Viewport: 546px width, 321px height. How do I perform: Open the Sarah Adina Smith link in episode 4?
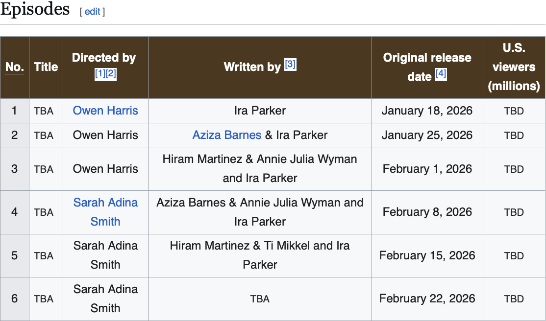coord(105,212)
